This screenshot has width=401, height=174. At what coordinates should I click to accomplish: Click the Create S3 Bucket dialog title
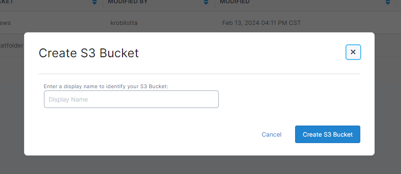pyautogui.click(x=88, y=53)
